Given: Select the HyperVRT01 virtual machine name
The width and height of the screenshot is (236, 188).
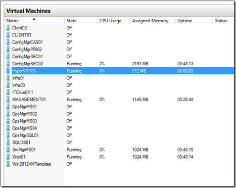Looking at the screenshot, I should (24, 71).
